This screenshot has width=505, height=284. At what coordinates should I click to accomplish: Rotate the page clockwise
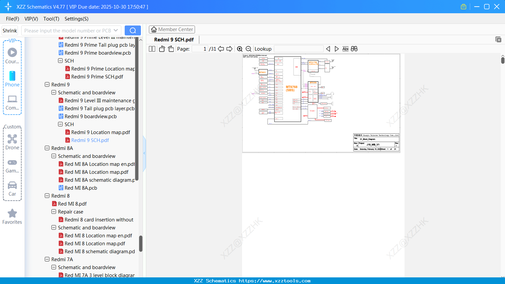[171, 49]
